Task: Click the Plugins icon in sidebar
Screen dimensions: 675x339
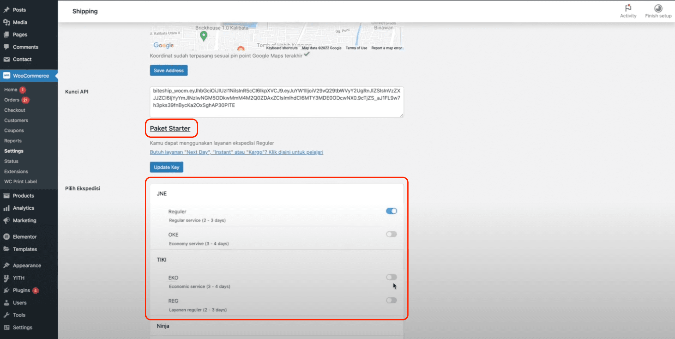Action: 7,290
